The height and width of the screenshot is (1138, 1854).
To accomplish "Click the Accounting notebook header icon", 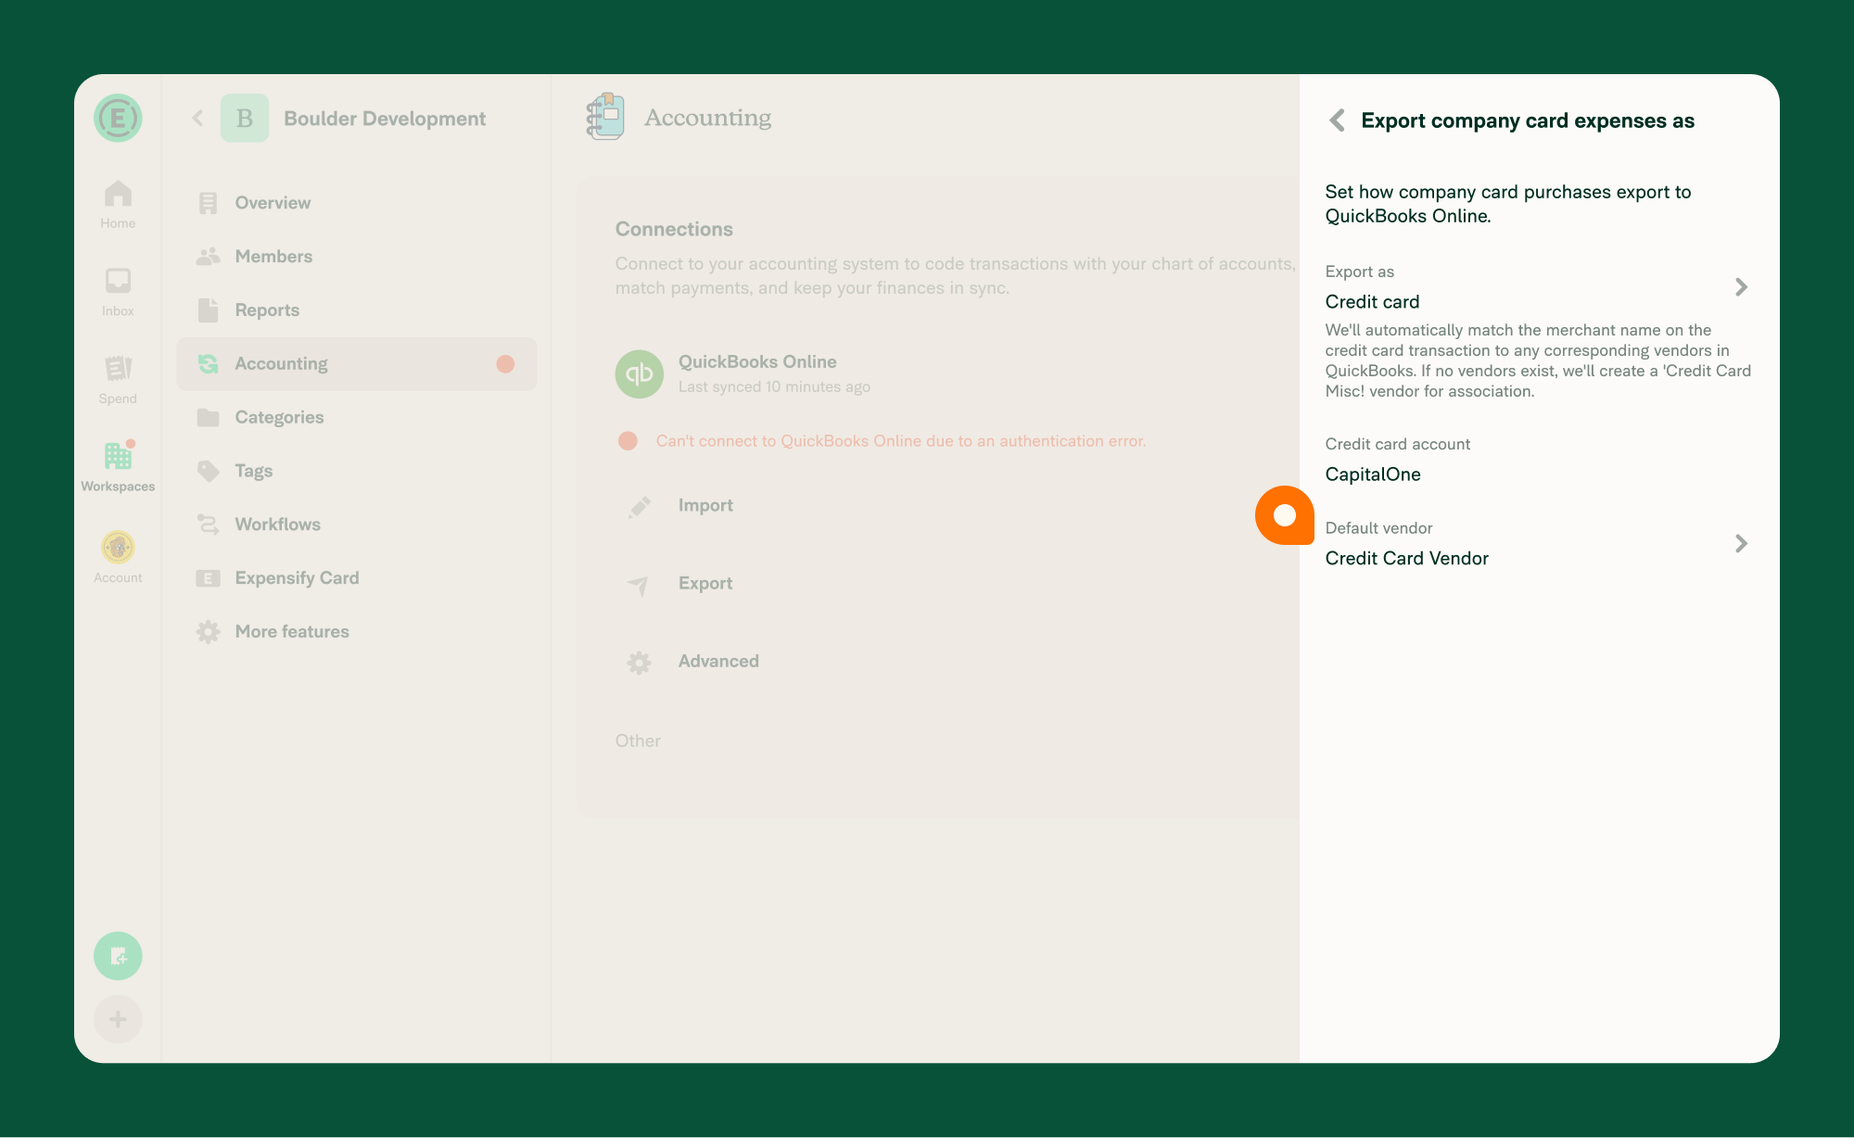I will click(605, 116).
